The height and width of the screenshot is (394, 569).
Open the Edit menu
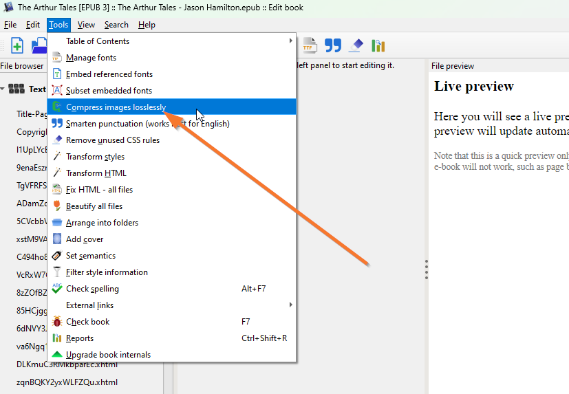[32, 25]
